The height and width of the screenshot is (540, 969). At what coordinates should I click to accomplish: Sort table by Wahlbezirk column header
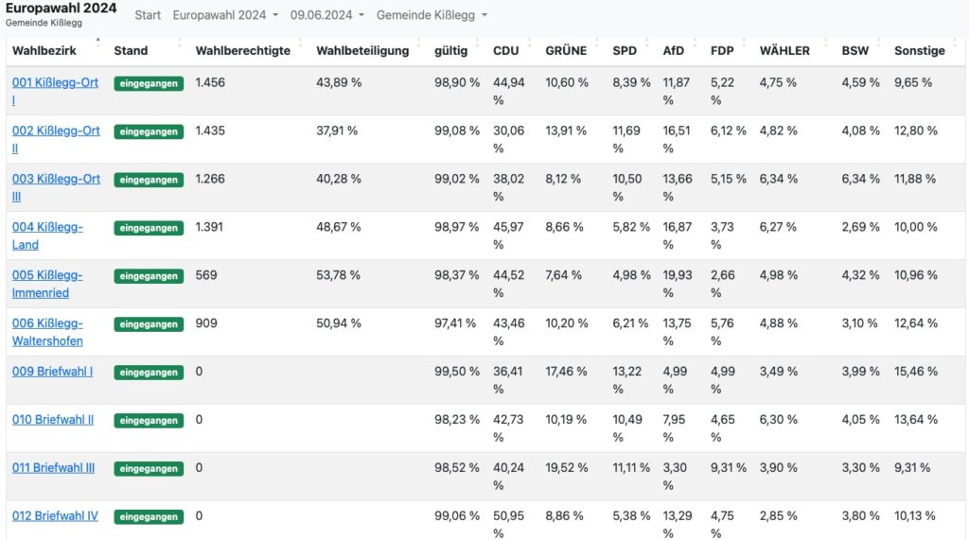(x=44, y=51)
